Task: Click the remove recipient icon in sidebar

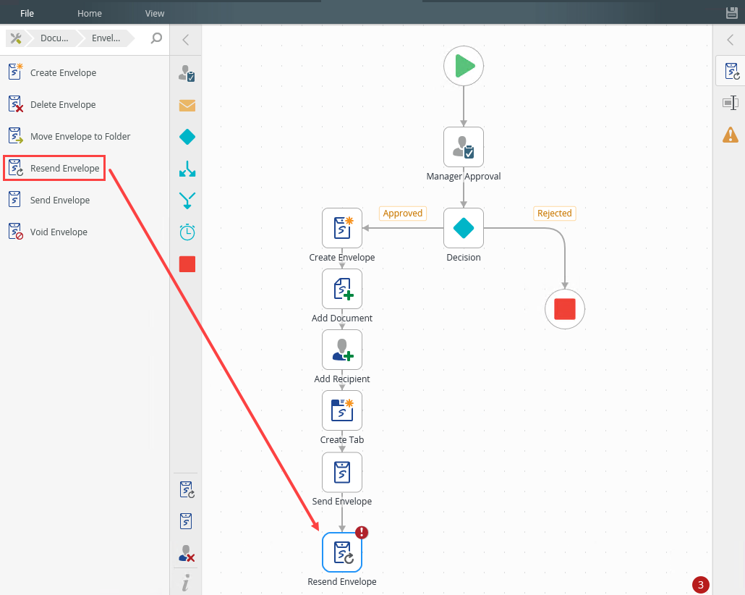Action: pyautogui.click(x=187, y=554)
